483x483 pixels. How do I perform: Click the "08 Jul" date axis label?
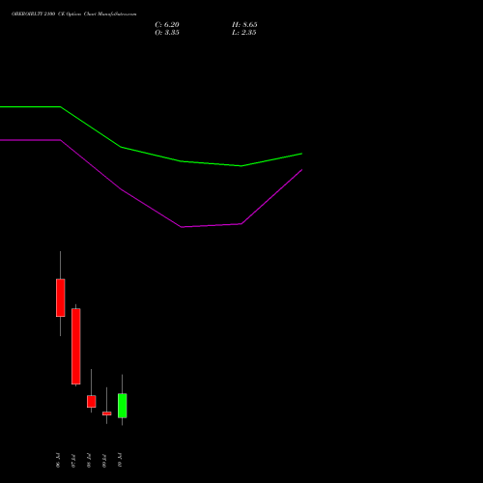(x=89, y=461)
